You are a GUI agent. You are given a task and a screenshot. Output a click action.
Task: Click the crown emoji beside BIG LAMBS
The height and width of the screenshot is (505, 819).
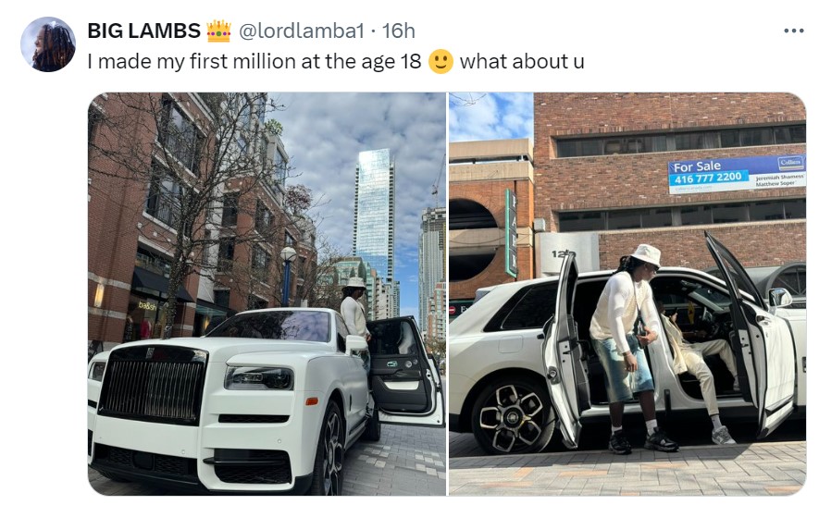point(218,31)
